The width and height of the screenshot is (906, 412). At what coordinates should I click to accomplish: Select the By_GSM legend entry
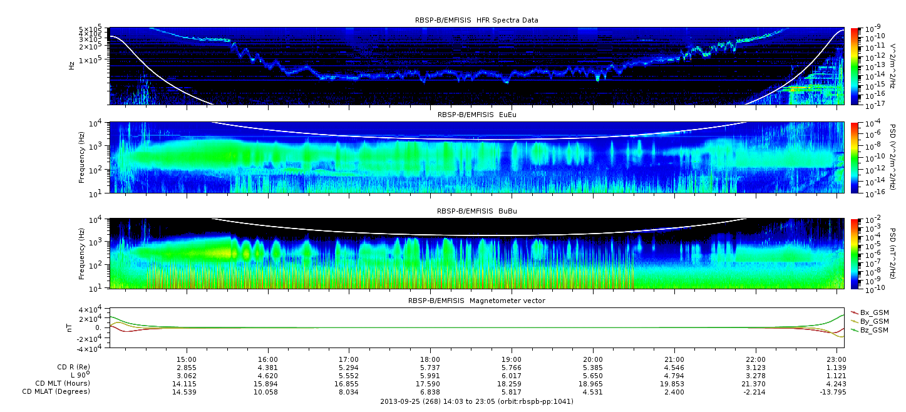873,321
